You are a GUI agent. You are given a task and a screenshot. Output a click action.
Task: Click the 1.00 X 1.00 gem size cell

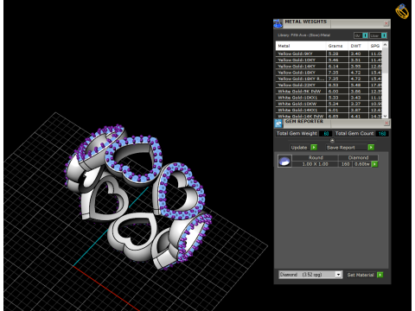[315, 164]
